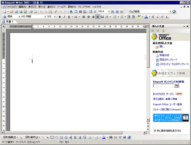Insert a hyperlink with the globe icon
The width and height of the screenshot is (191, 145).
pyautogui.click(x=71, y=12)
